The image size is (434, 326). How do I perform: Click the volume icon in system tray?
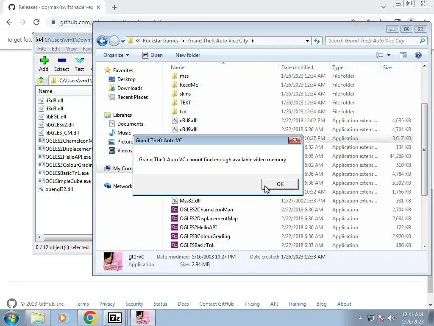click(x=391, y=318)
